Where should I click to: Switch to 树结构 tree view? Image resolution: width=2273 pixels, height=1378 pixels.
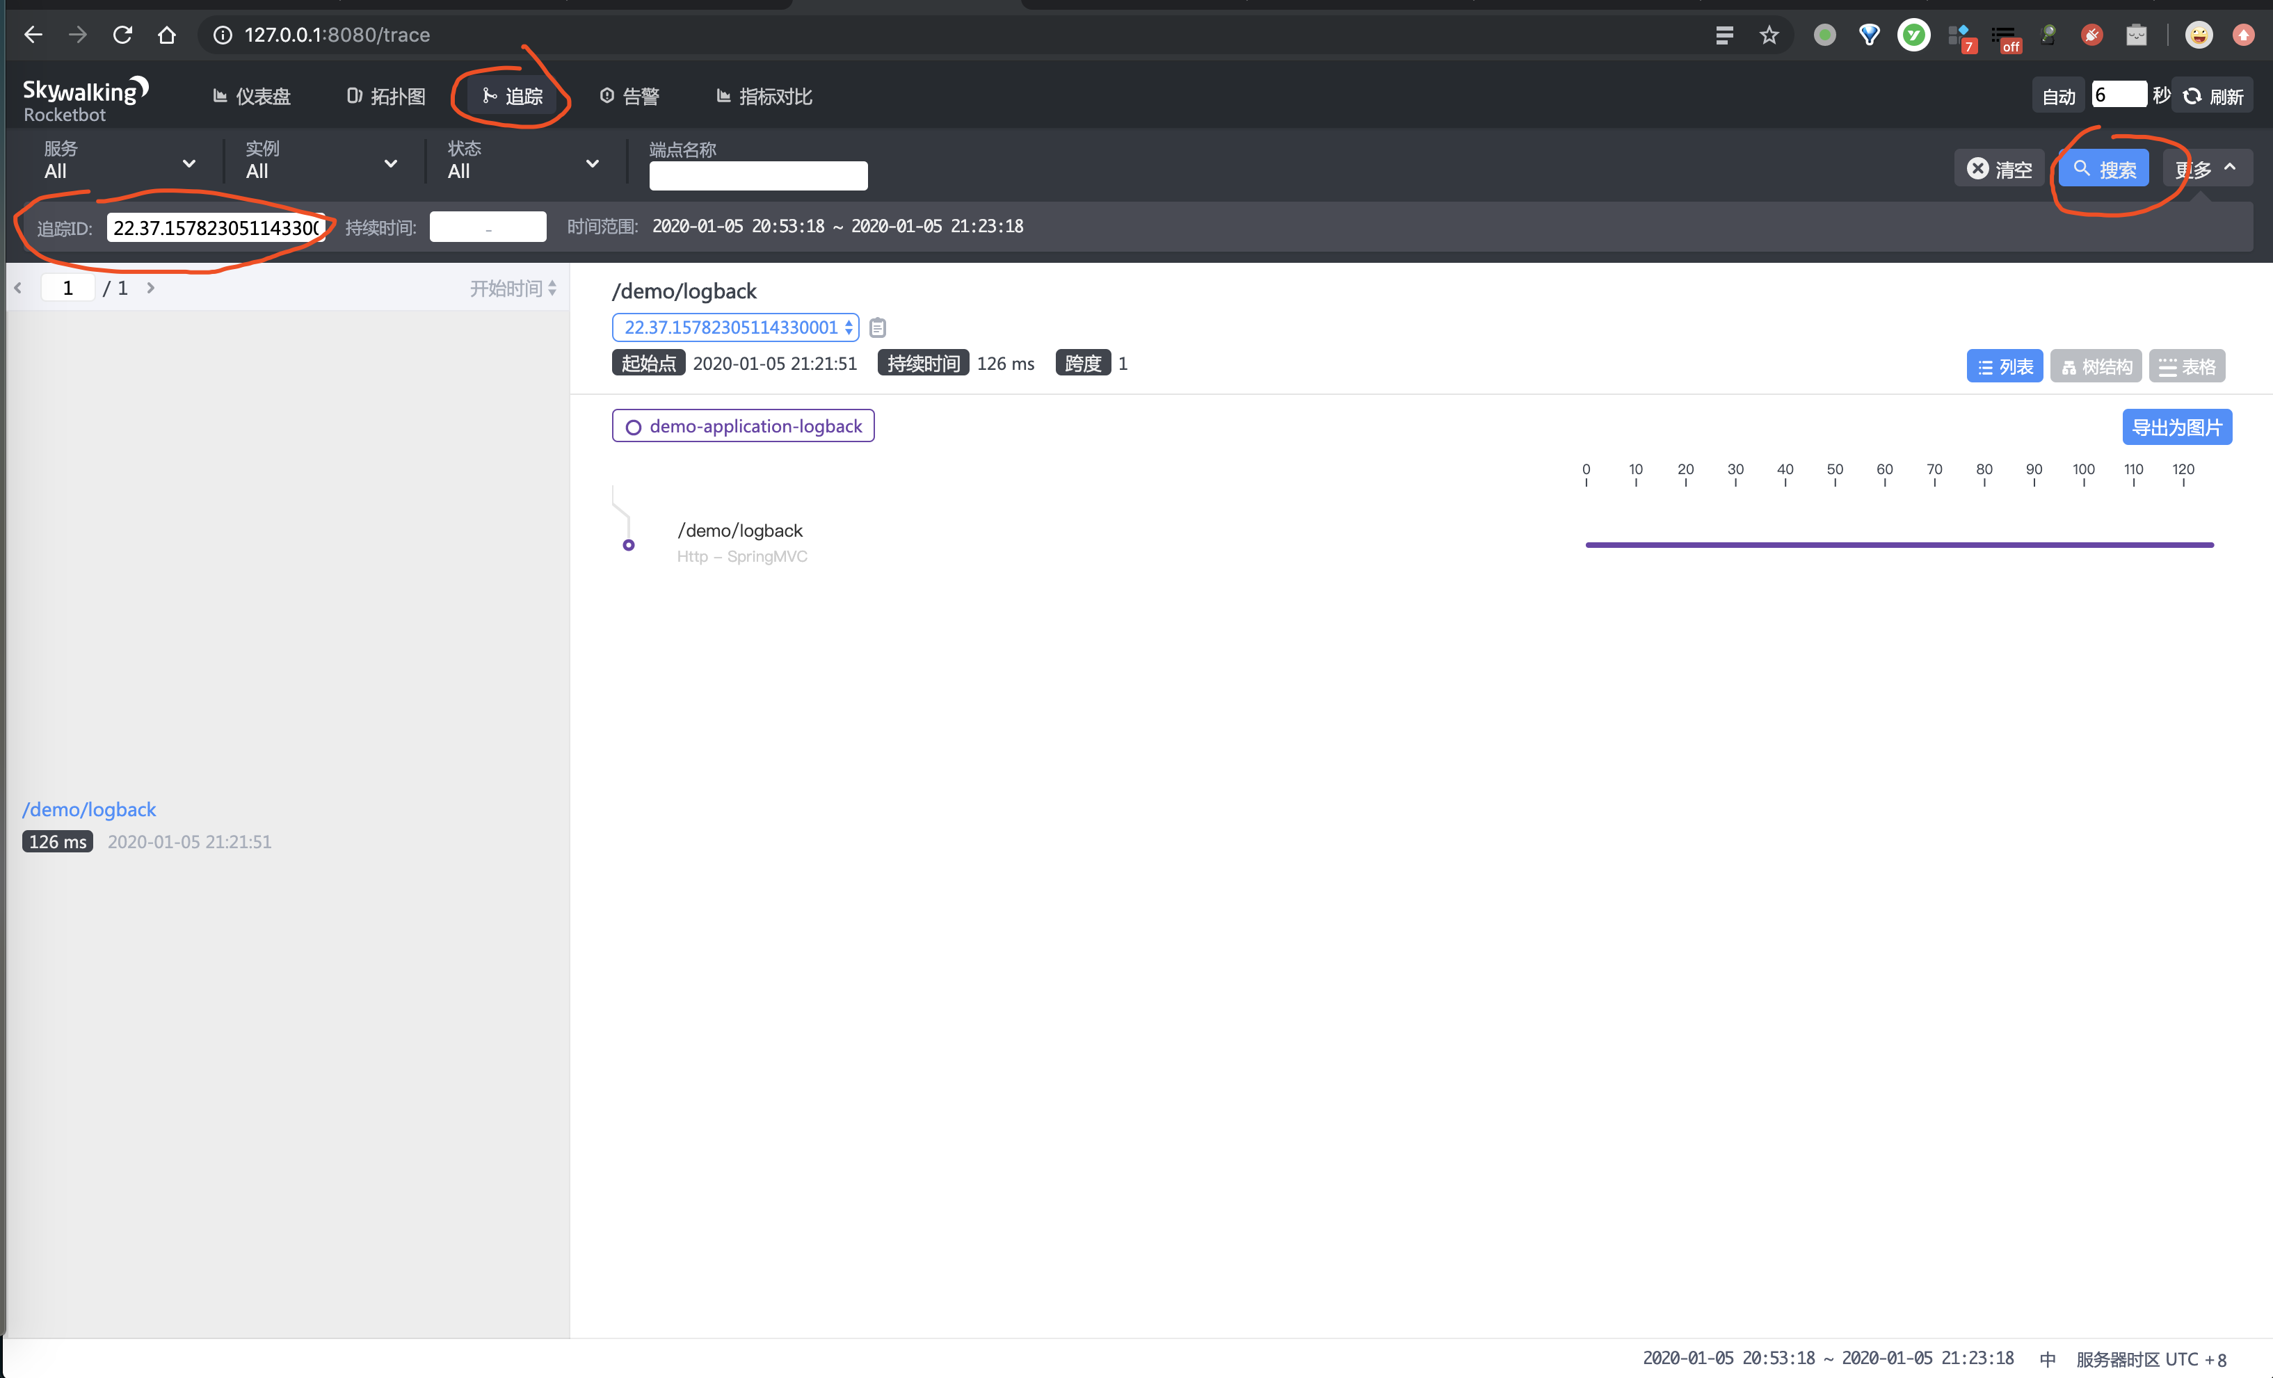pyautogui.click(x=2096, y=367)
